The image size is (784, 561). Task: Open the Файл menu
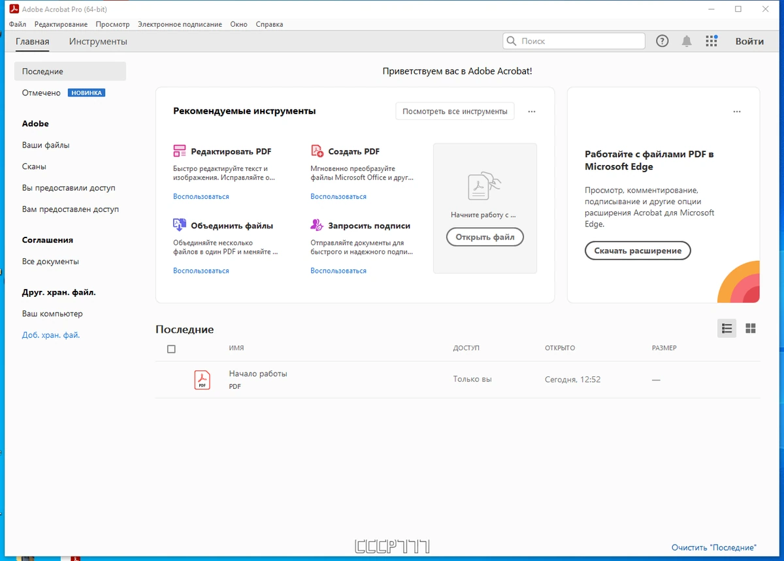point(18,24)
